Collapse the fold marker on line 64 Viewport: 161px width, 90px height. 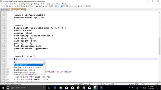[x=8, y=79]
